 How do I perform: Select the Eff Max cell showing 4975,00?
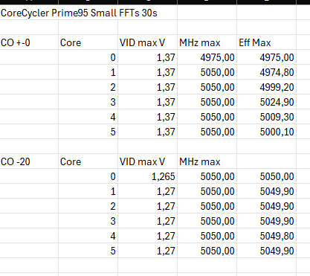[x=266, y=57]
